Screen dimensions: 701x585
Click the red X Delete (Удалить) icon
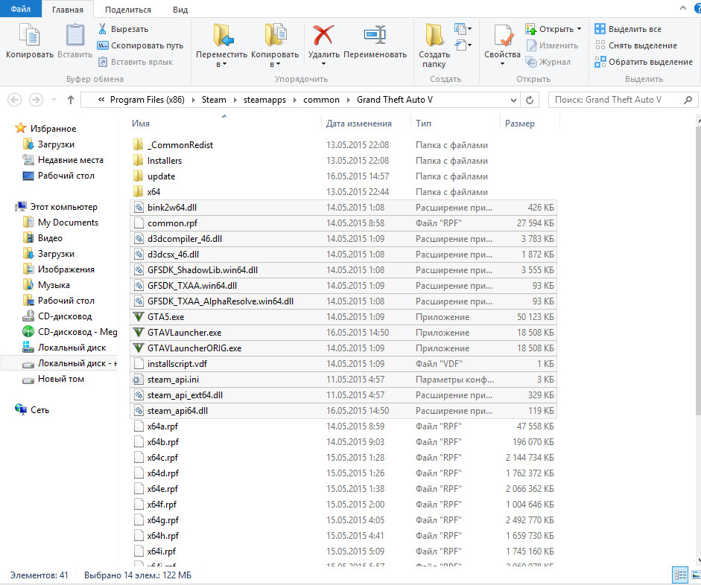tap(323, 36)
